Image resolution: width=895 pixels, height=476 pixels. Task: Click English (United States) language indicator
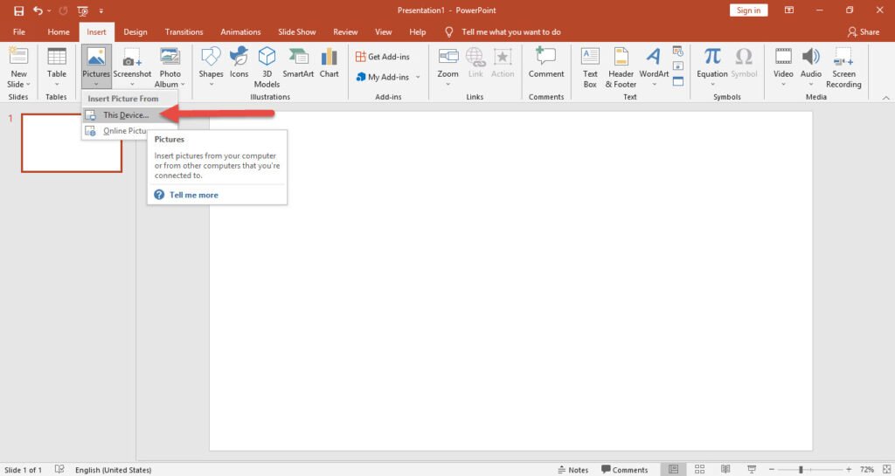(113, 470)
